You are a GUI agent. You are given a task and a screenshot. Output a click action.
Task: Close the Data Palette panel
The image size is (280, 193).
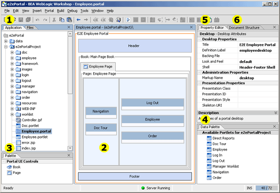(x=274, y=126)
